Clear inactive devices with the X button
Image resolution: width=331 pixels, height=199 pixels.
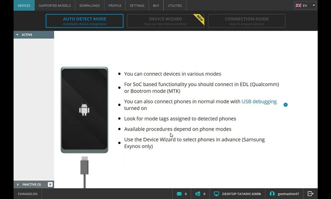(50, 185)
